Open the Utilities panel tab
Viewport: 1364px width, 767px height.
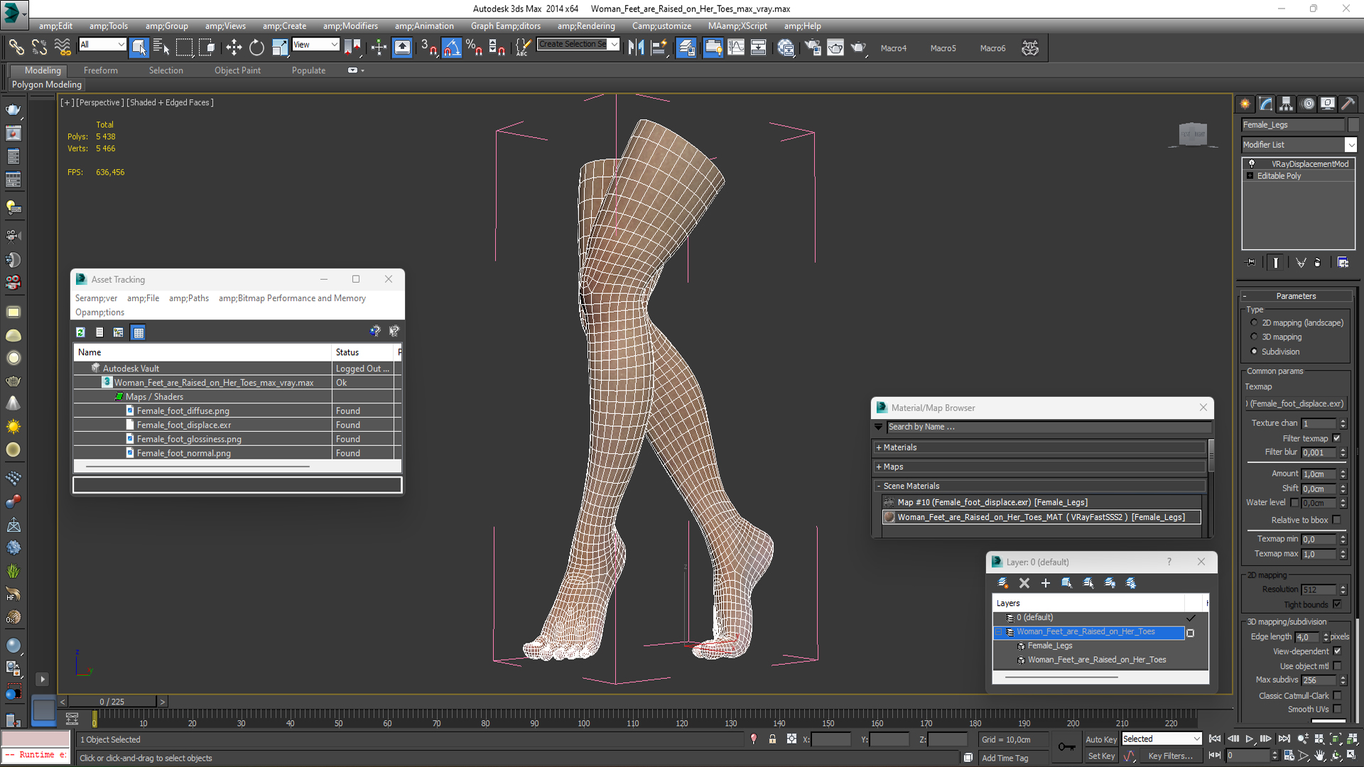click(x=1348, y=104)
